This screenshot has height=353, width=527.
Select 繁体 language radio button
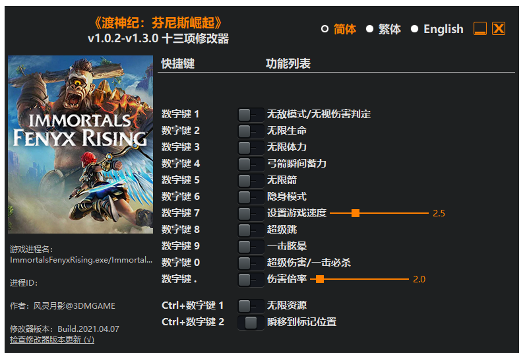click(x=369, y=29)
